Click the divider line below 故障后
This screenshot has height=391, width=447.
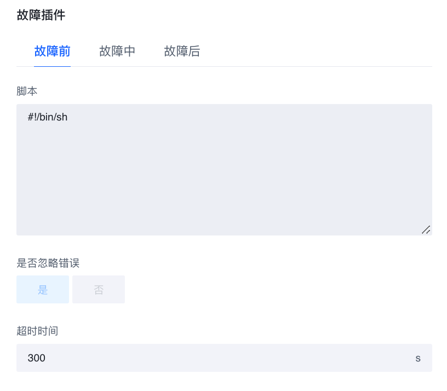pyautogui.click(x=182, y=66)
